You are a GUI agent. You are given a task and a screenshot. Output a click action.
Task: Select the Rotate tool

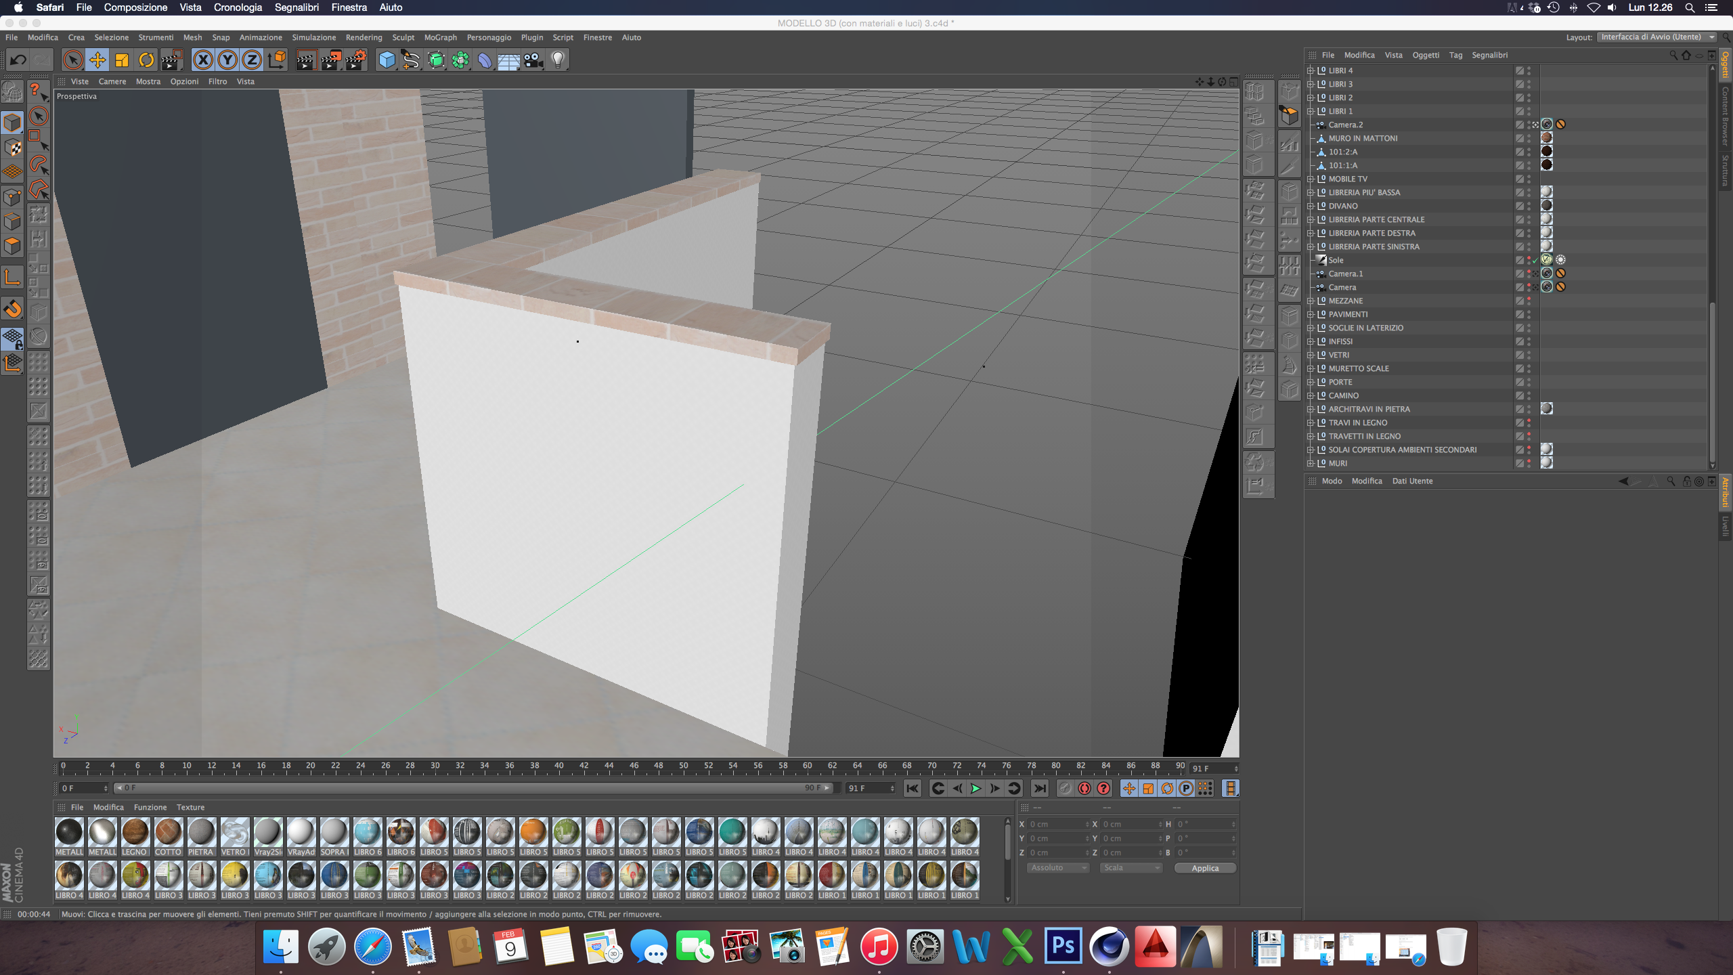pyautogui.click(x=146, y=60)
